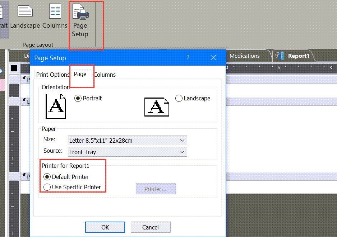Open the paper Source dropdown
Screen dimensions: 337x237
(128, 152)
